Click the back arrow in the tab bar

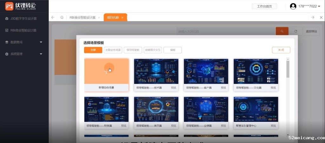53,17
